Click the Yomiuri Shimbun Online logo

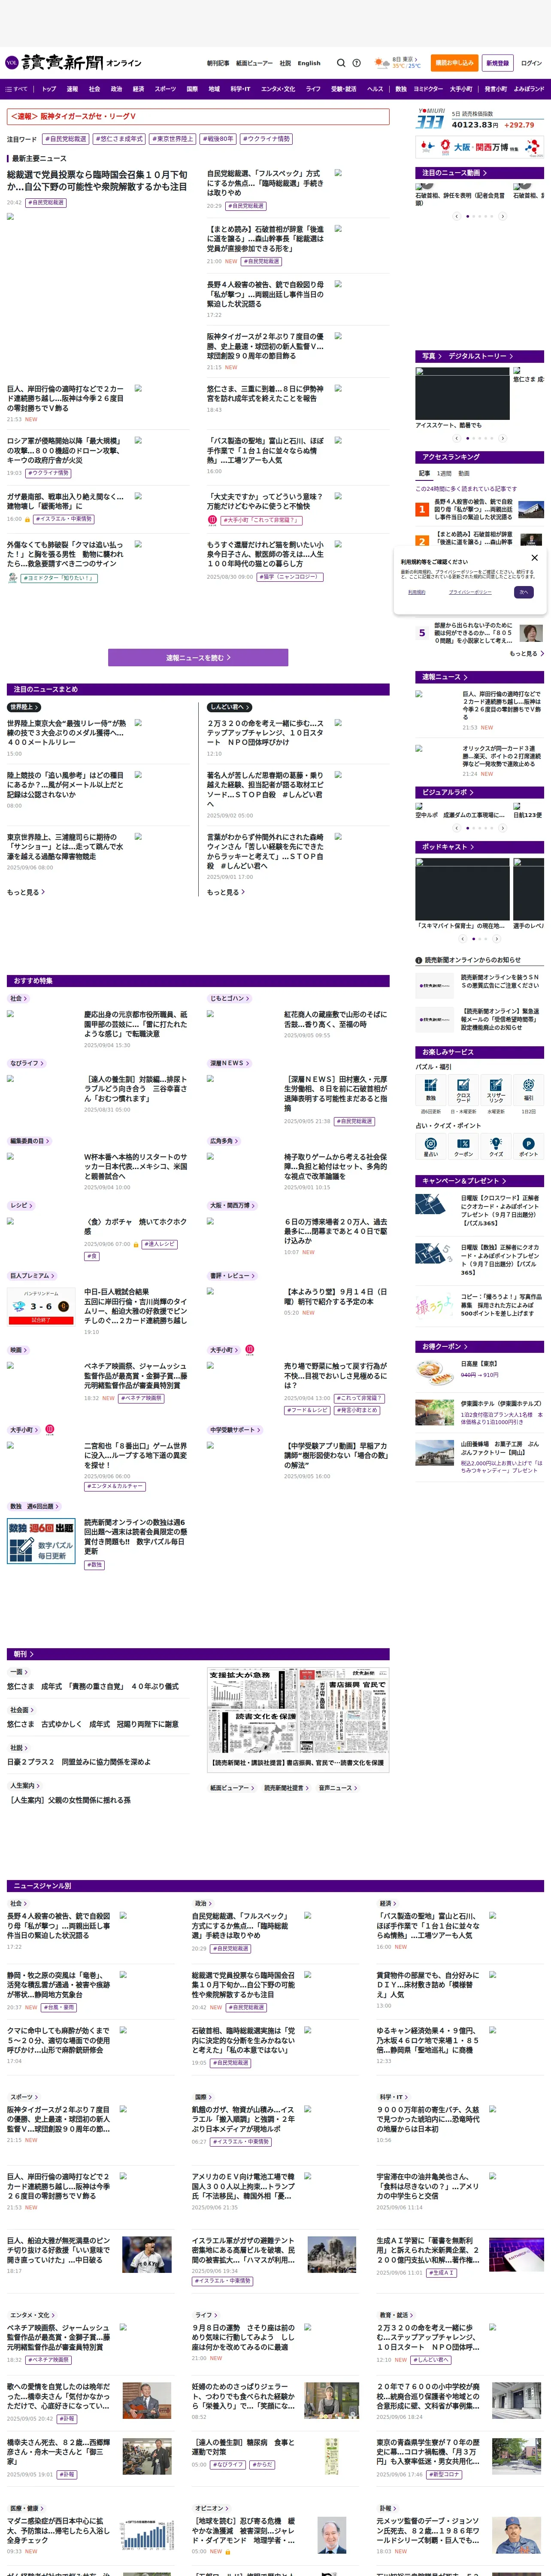click(x=72, y=62)
